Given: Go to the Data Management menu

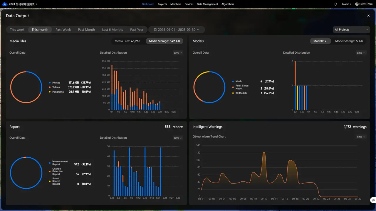Looking at the screenshot, I should (207, 4).
